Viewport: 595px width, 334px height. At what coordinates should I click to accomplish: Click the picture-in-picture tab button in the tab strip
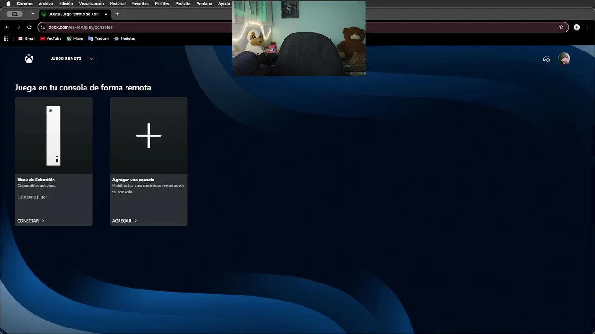coord(14,14)
